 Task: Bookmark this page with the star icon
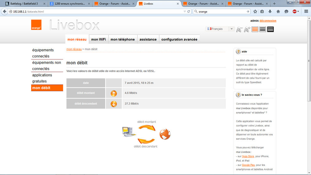coord(255,12)
